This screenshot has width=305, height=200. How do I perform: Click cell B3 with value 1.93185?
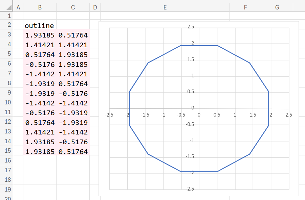pos(40,35)
